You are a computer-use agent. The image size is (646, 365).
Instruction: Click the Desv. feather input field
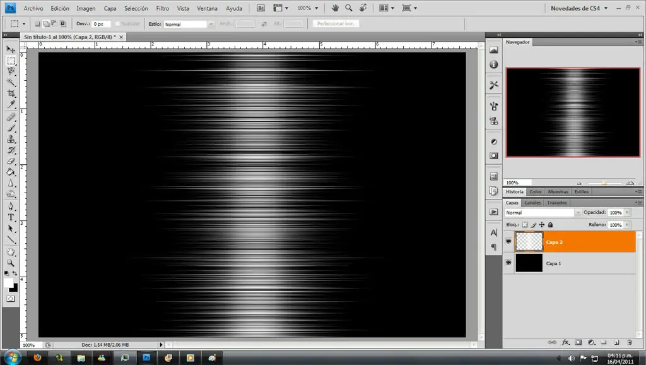(x=101, y=24)
